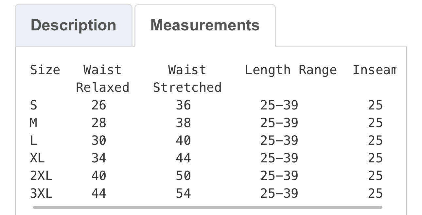Click the inseam value in the S row
The height and width of the screenshot is (215, 422).
(x=375, y=105)
